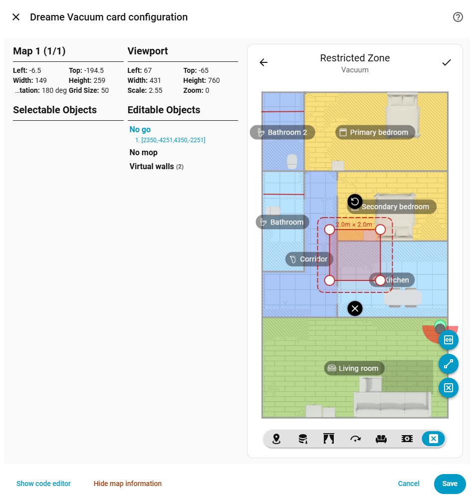Close the configuration dialog with X
The height and width of the screenshot is (502, 474).
click(x=16, y=17)
